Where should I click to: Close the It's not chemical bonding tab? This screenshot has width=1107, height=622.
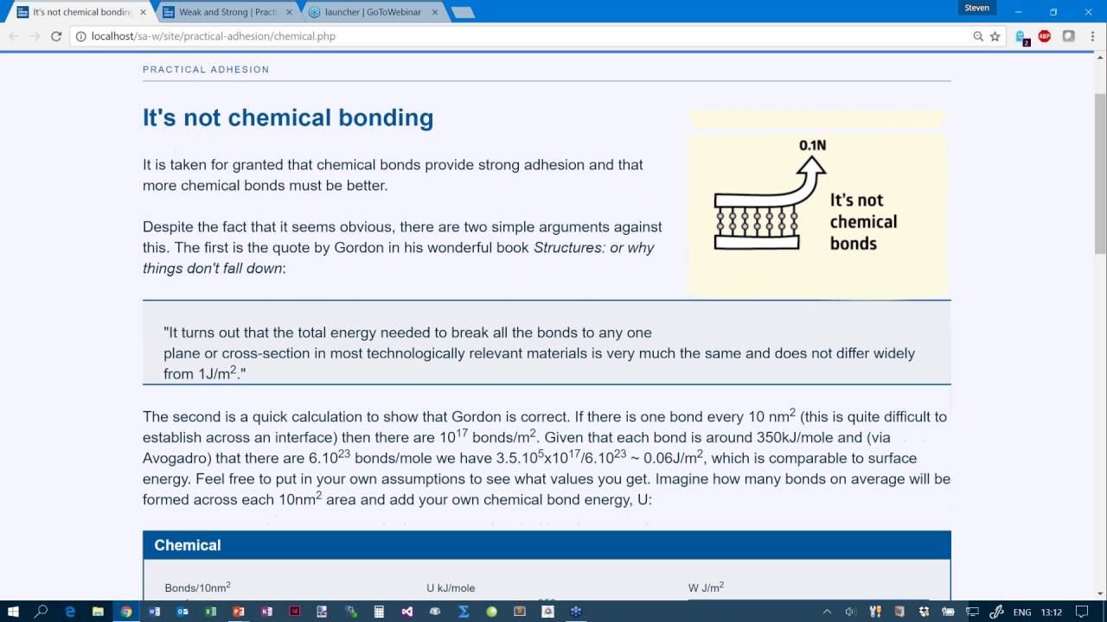[143, 12]
